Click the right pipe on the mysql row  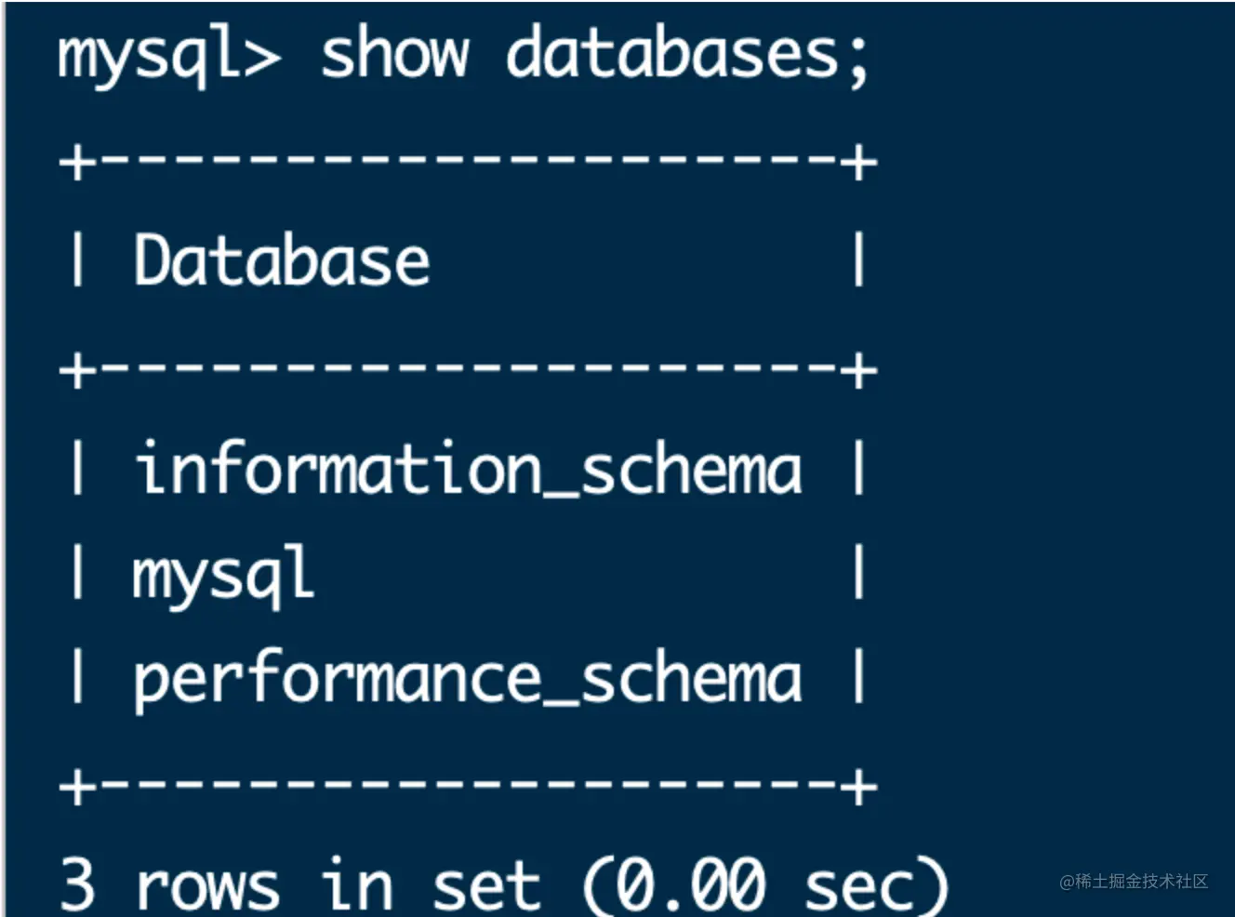[859, 573]
